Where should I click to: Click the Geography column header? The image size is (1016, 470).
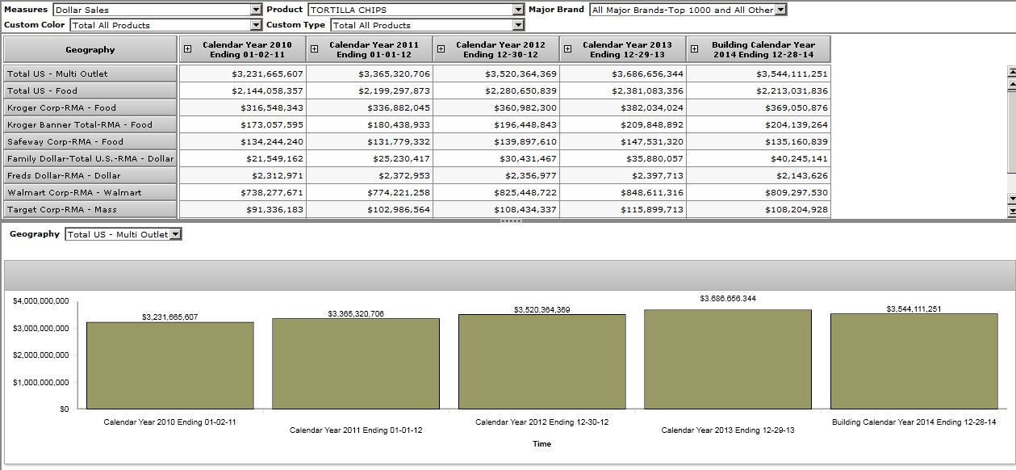coord(90,49)
